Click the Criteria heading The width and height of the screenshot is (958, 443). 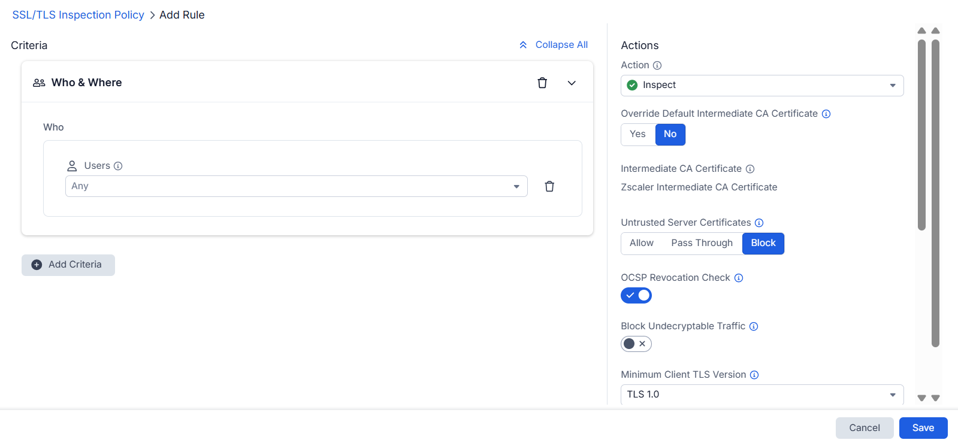pos(29,45)
